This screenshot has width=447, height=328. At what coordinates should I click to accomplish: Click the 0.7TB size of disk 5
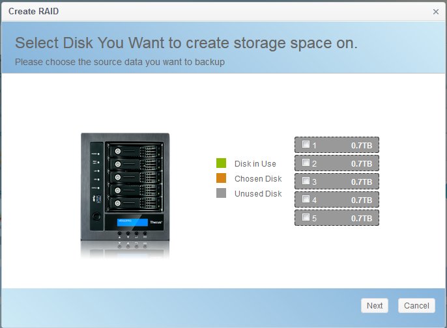(x=361, y=219)
